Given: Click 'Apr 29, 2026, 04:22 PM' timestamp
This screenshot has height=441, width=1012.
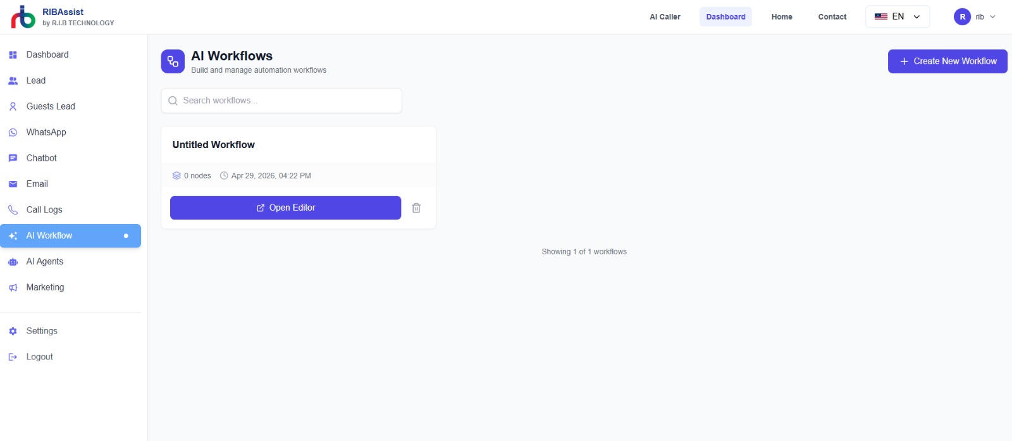Looking at the screenshot, I should pos(271,176).
